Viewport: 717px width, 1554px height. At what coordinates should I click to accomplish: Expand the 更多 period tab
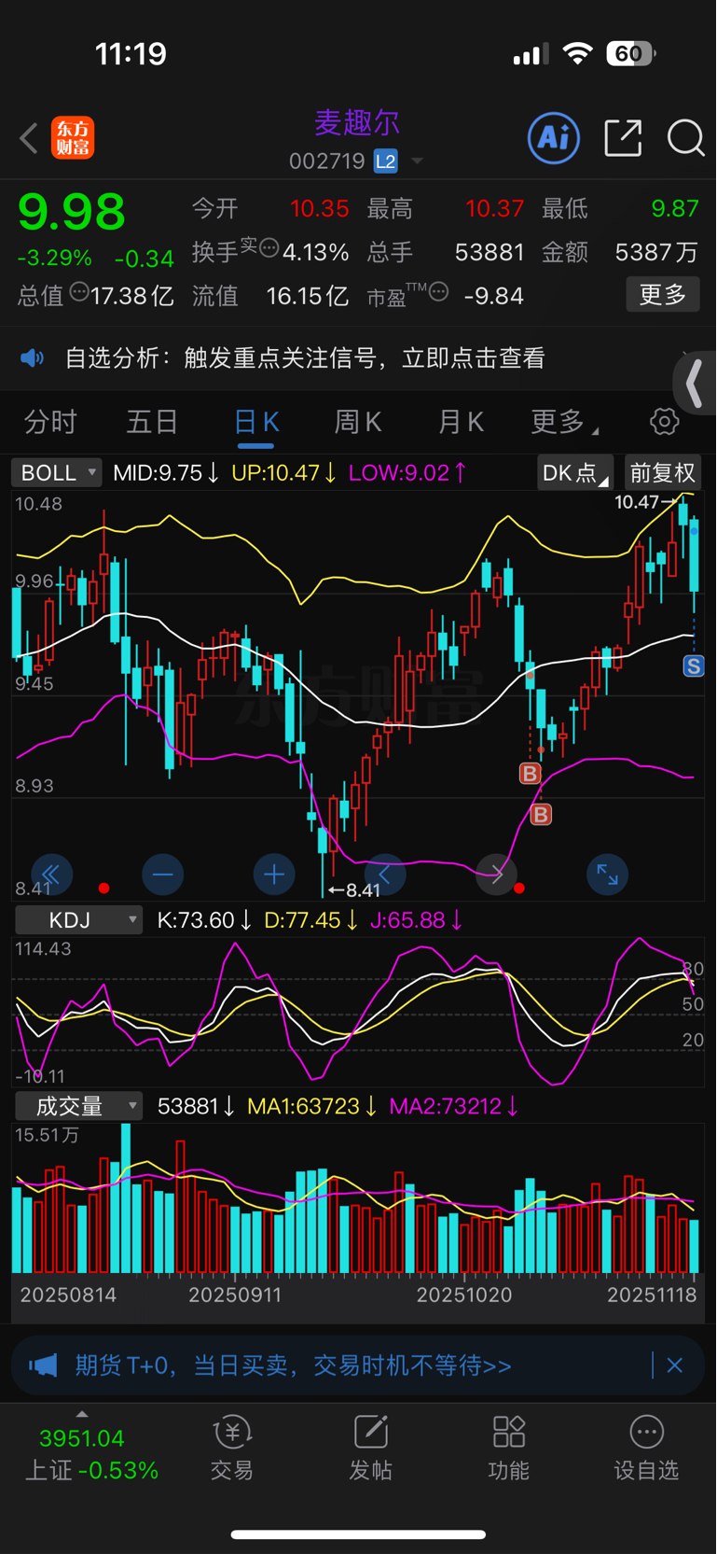[x=564, y=422]
